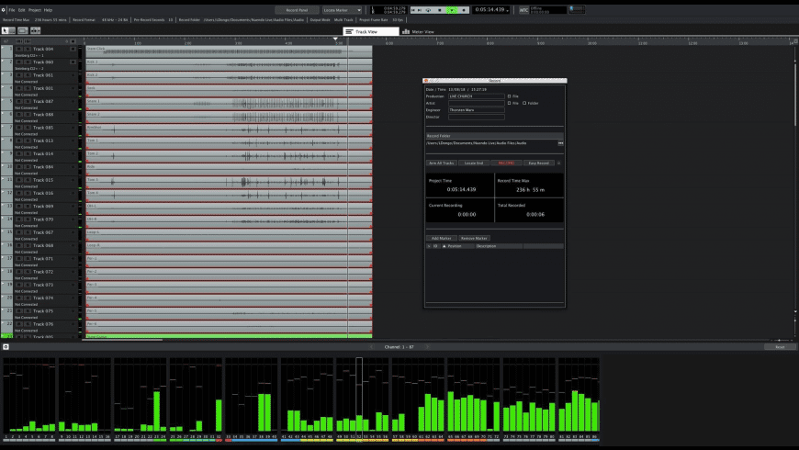The width and height of the screenshot is (799, 450).
Task: Open the Project menu
Action: [34, 9]
